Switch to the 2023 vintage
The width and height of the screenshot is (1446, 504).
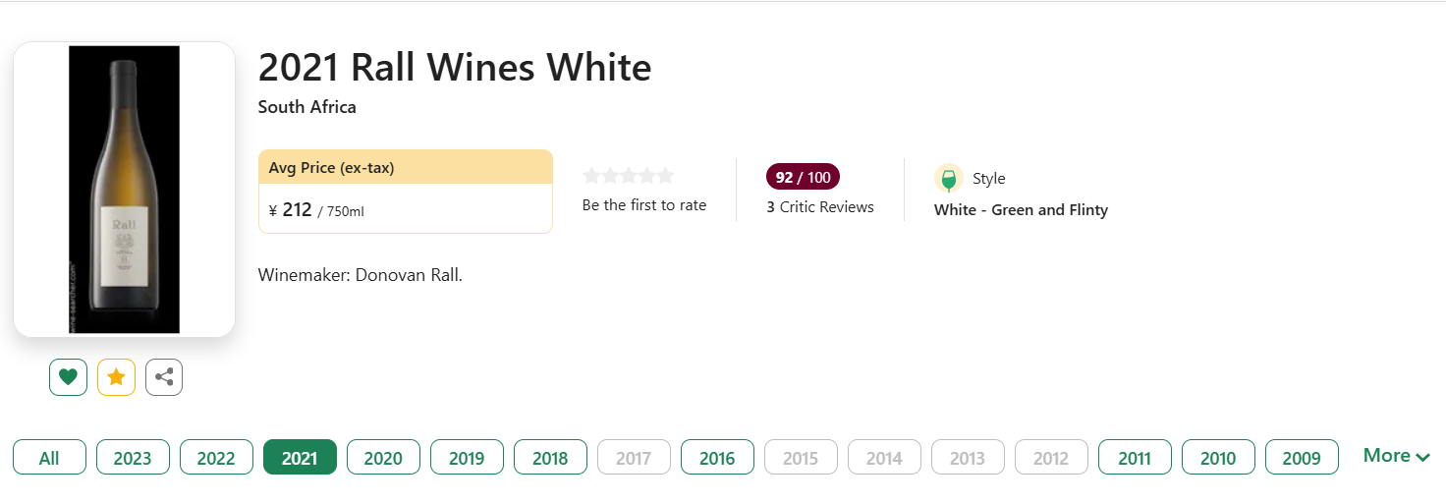[x=133, y=458]
